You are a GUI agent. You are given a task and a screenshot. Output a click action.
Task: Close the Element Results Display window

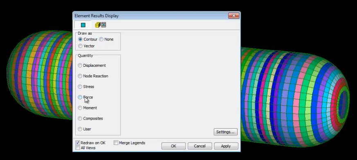click(x=234, y=15)
